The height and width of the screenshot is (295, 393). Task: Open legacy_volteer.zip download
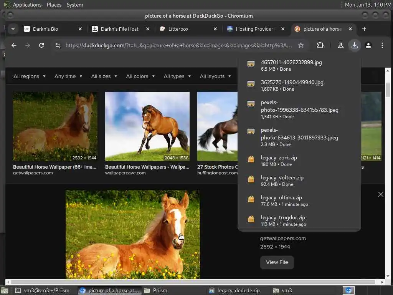299,181
